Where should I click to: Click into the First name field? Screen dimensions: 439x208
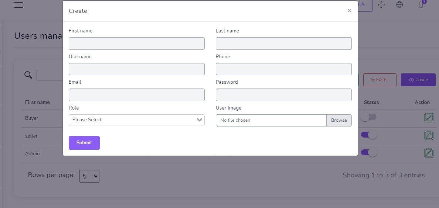(136, 44)
